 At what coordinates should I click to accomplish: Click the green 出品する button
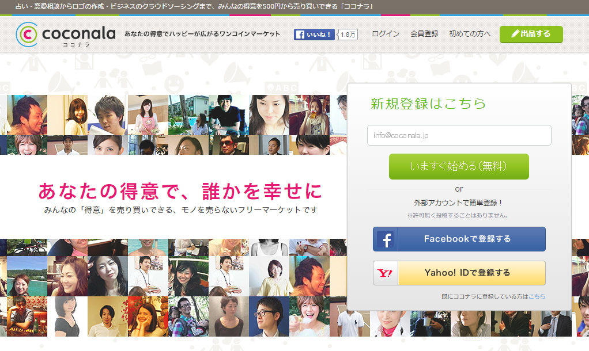531,34
